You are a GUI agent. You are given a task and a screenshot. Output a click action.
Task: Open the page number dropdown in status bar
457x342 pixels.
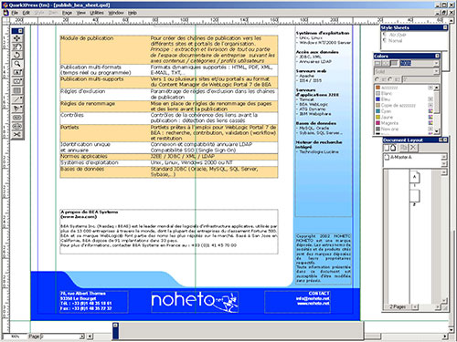(81, 337)
